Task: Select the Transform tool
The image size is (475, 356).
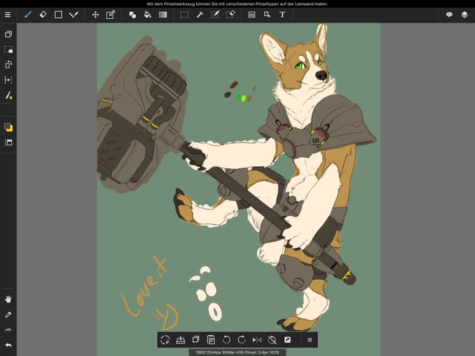Action: tap(110, 15)
